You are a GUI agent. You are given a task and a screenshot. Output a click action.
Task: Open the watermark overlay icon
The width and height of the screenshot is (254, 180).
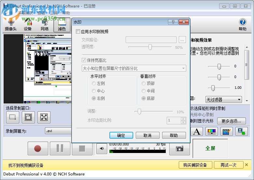tap(242, 131)
